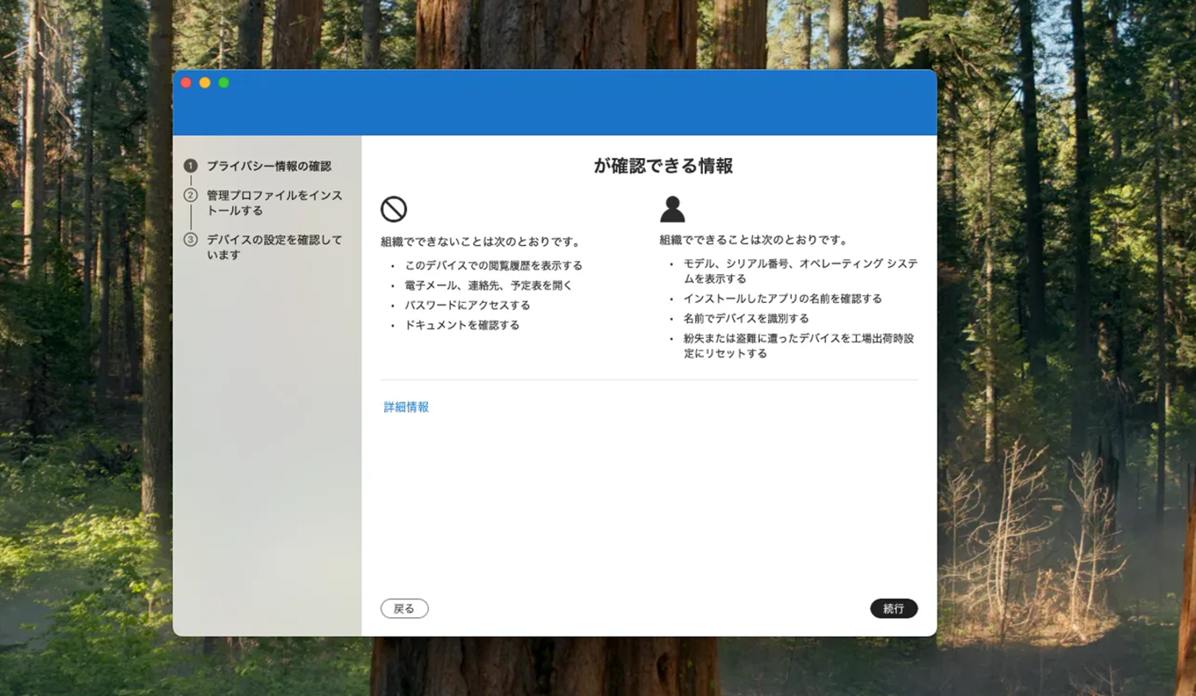
Task: Click ドキュメントを確認する item
Action: coord(462,325)
